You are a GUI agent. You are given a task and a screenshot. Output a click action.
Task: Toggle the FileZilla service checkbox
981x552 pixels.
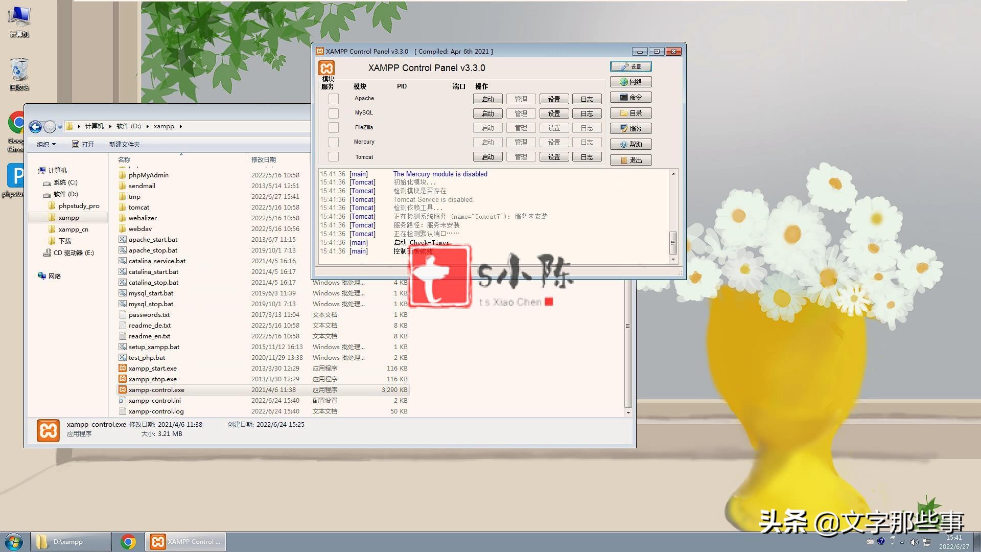[x=334, y=127]
